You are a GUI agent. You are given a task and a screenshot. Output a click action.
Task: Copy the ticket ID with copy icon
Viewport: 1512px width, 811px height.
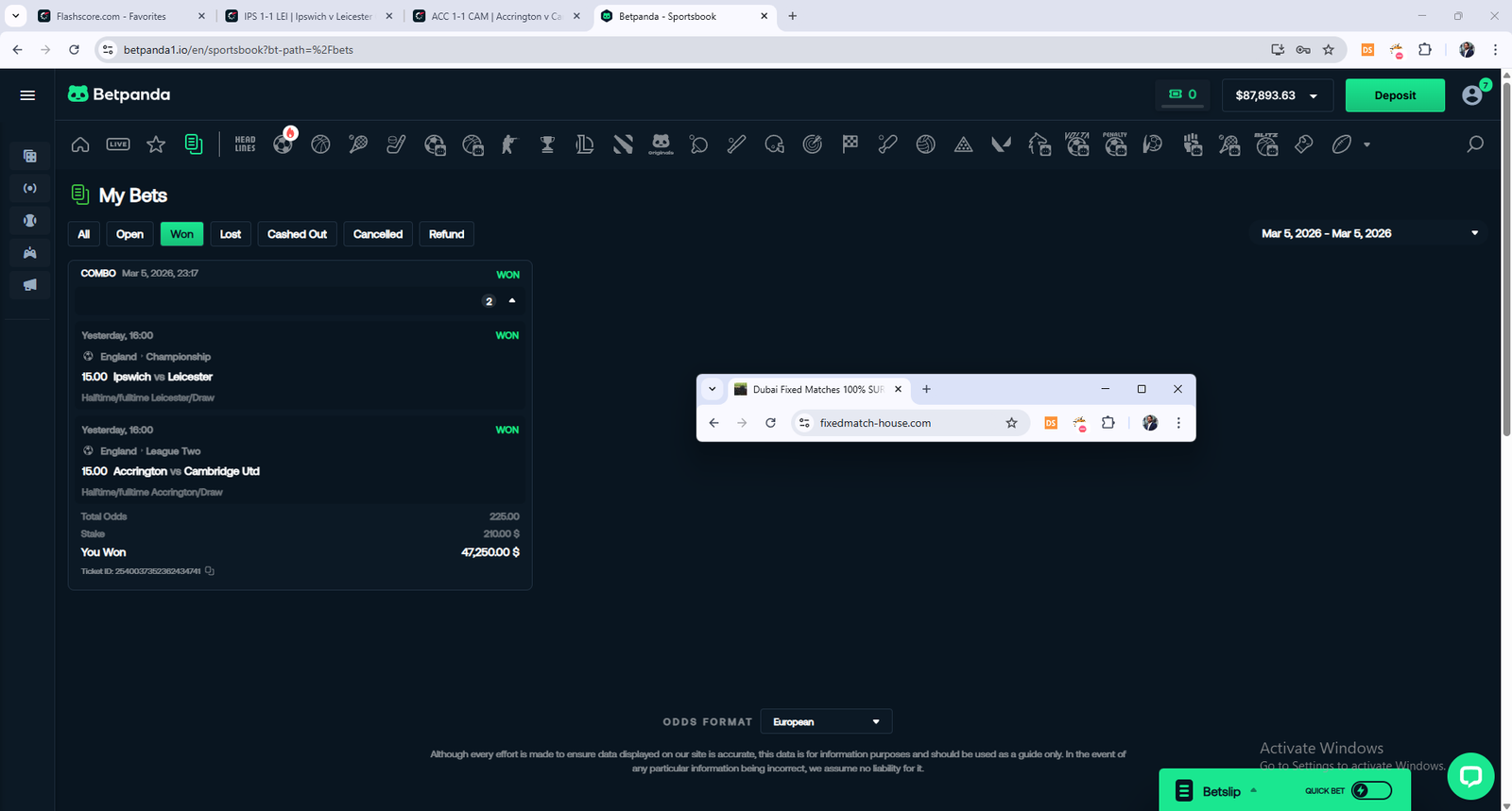[x=210, y=571]
